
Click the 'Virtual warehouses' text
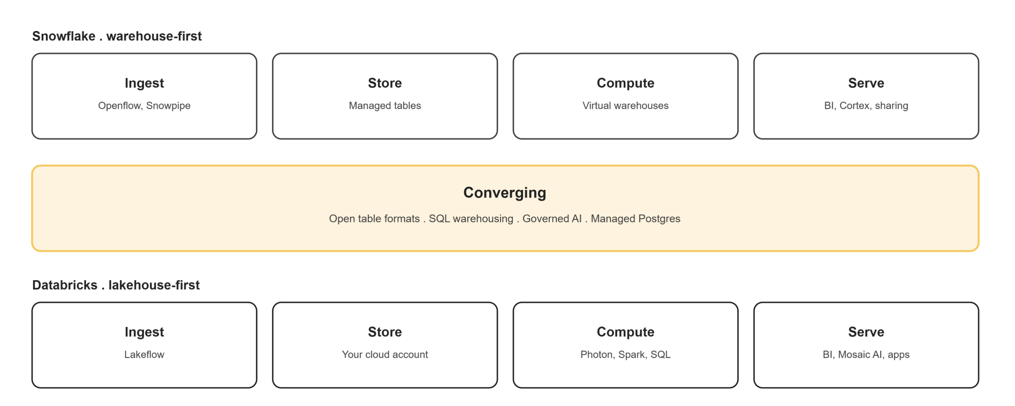(x=625, y=106)
